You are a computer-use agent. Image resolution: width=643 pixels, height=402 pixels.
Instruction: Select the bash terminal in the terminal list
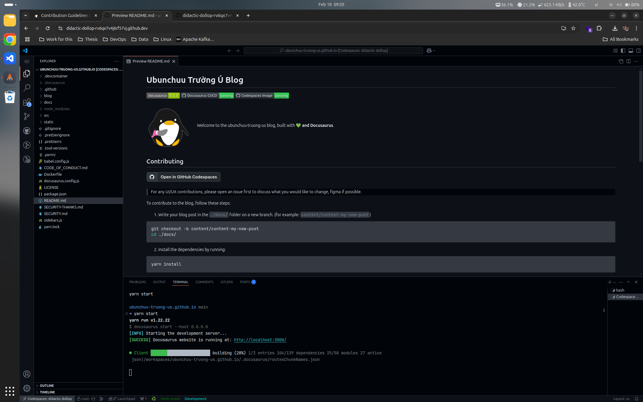(620, 290)
